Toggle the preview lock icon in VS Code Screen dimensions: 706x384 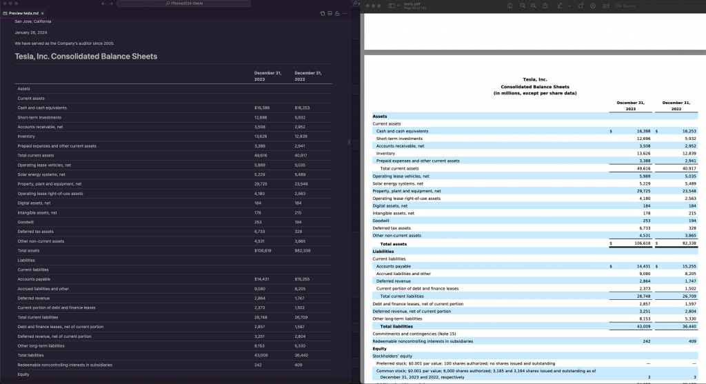point(336,14)
